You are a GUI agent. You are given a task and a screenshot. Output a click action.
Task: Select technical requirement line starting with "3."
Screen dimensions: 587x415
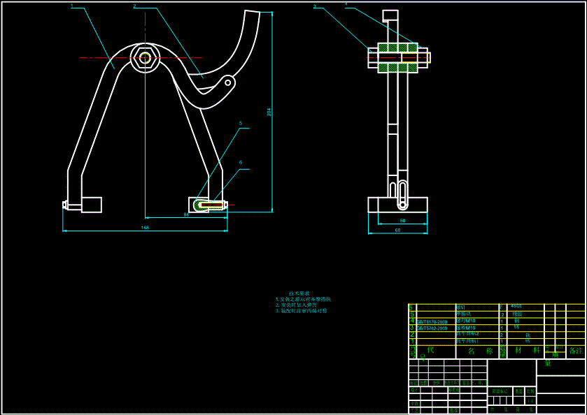(x=301, y=311)
